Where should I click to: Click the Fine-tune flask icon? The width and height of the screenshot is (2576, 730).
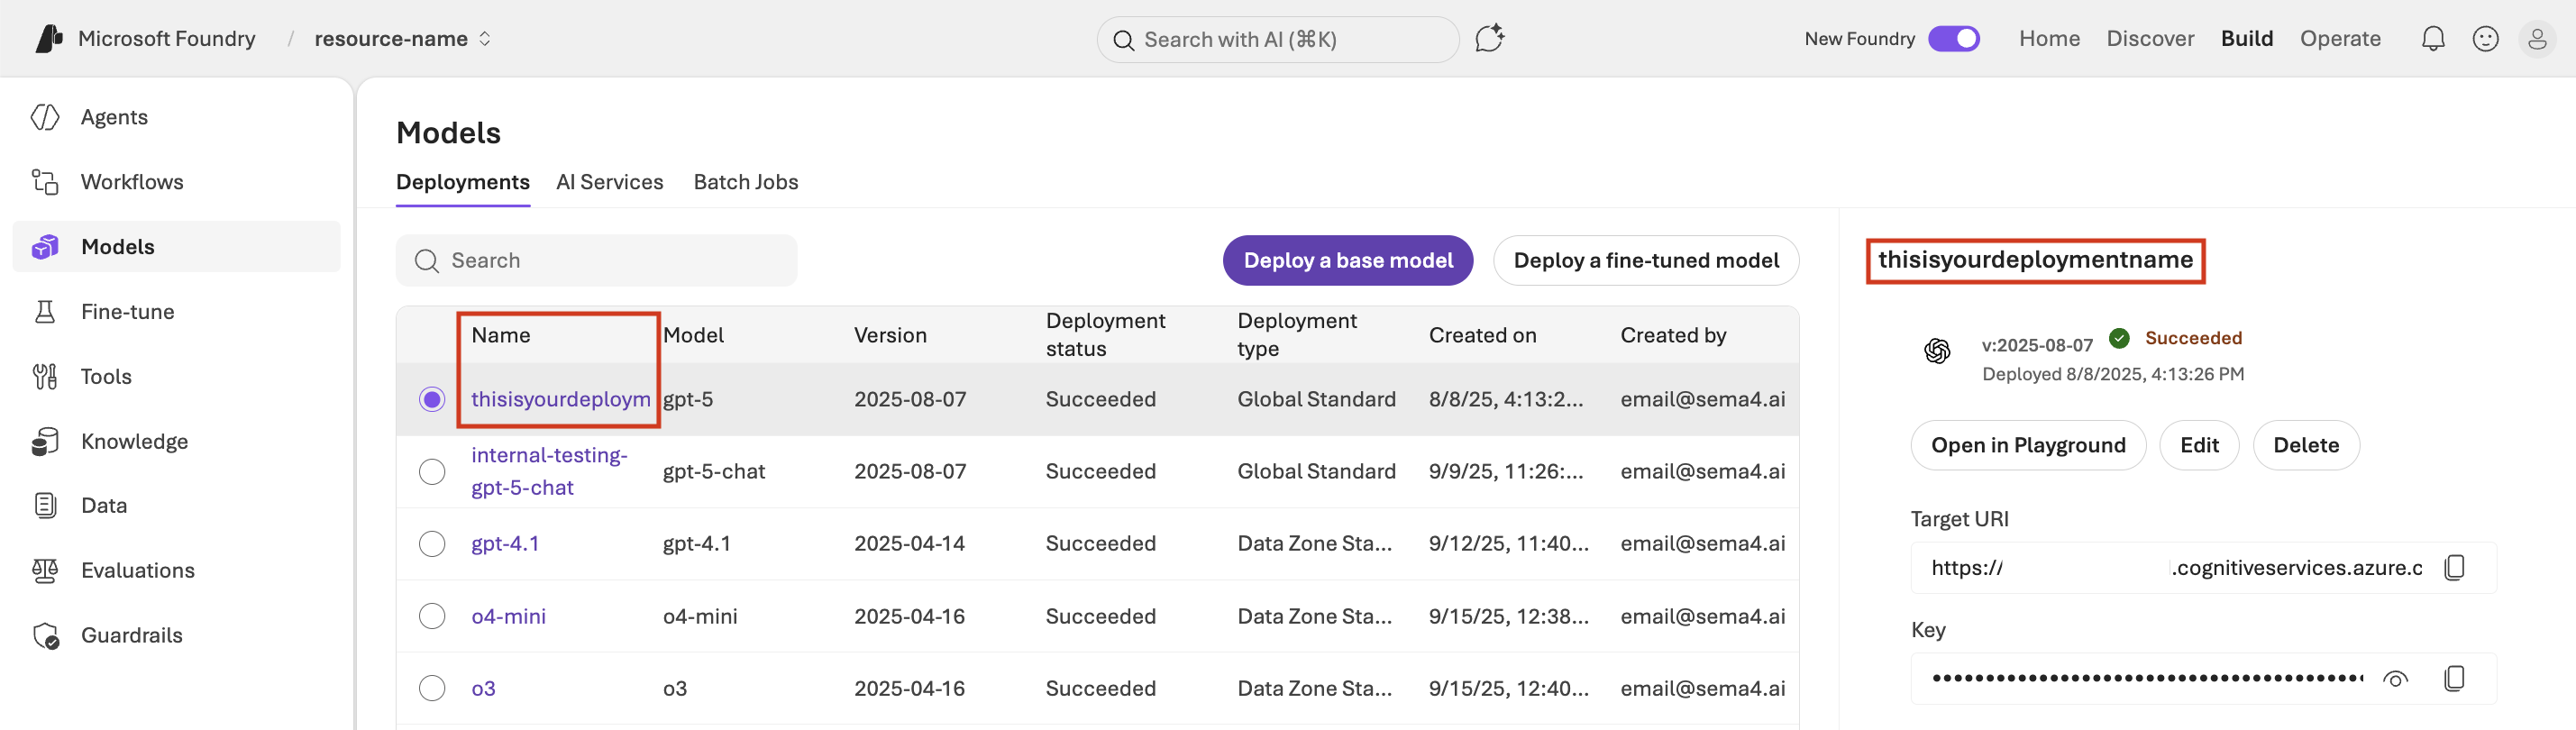[x=45, y=312]
